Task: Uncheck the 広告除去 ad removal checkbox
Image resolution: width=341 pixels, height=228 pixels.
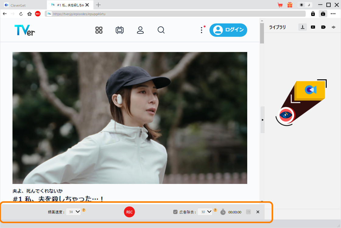Action: pos(175,212)
